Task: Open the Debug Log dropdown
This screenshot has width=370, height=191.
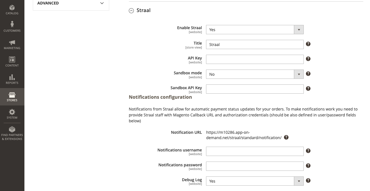Action: coord(255,181)
